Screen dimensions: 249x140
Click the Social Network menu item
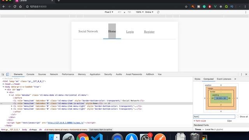pos(88,31)
